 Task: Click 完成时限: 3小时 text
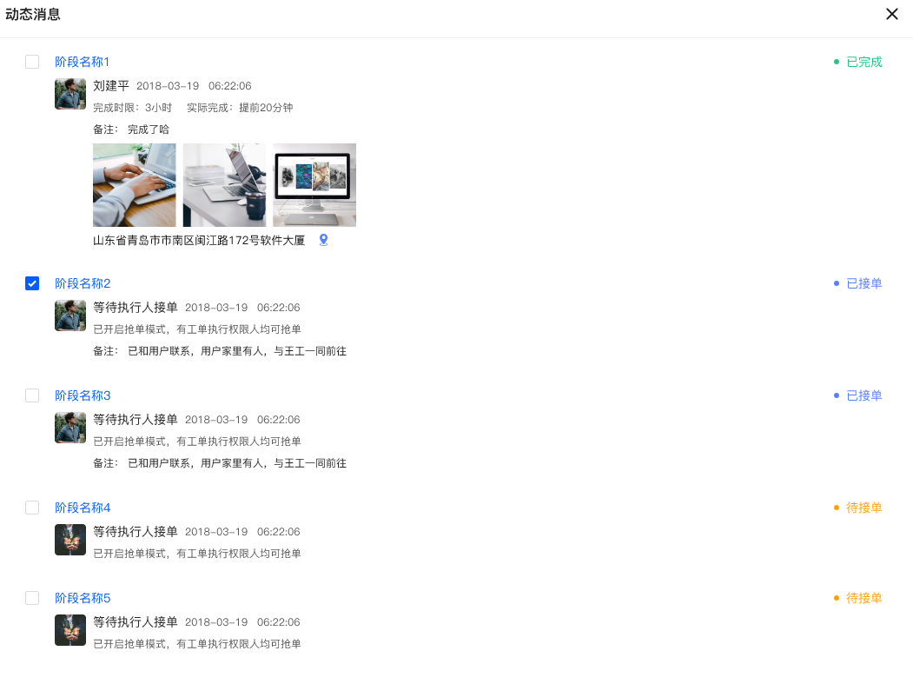(x=132, y=108)
